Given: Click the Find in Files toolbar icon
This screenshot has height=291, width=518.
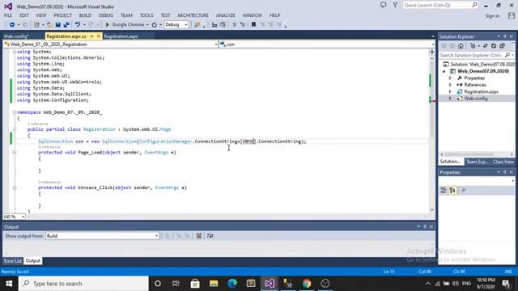Looking at the screenshot, I should click(197, 25).
